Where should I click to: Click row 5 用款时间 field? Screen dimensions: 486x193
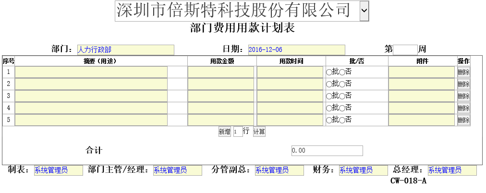[x=290, y=120]
